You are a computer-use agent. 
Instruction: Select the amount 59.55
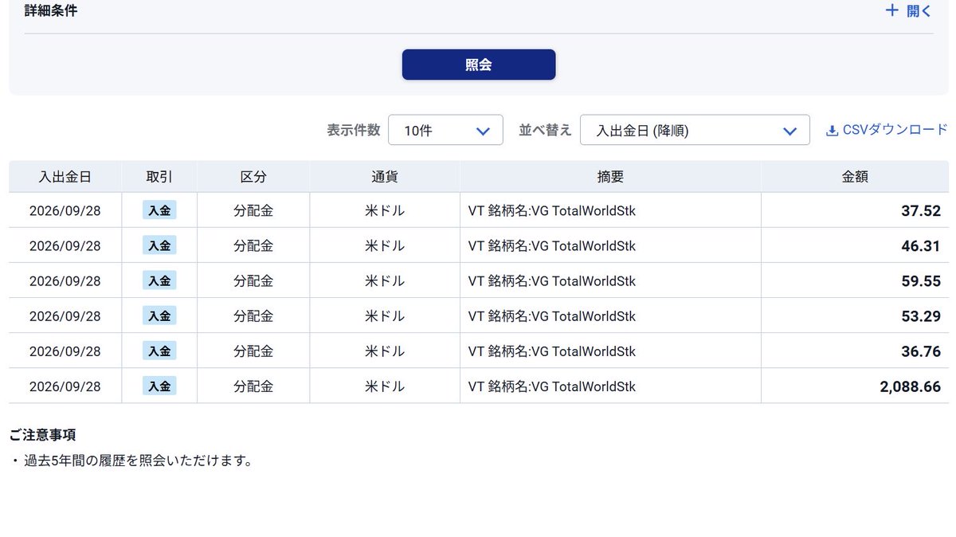pos(921,281)
